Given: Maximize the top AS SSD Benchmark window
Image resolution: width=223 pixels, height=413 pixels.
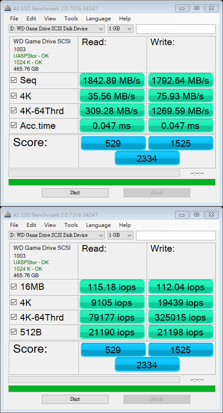Looking at the screenshot, I should pos(196,8).
